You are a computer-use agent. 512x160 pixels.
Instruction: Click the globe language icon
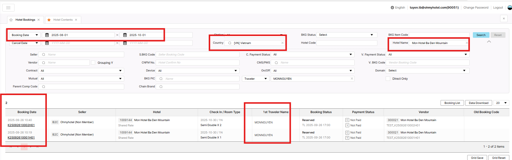(x=392, y=8)
